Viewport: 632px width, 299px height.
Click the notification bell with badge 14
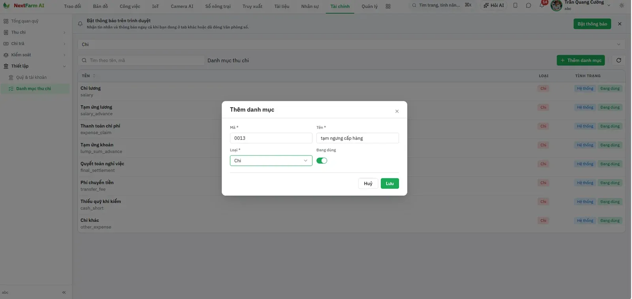[x=542, y=5]
